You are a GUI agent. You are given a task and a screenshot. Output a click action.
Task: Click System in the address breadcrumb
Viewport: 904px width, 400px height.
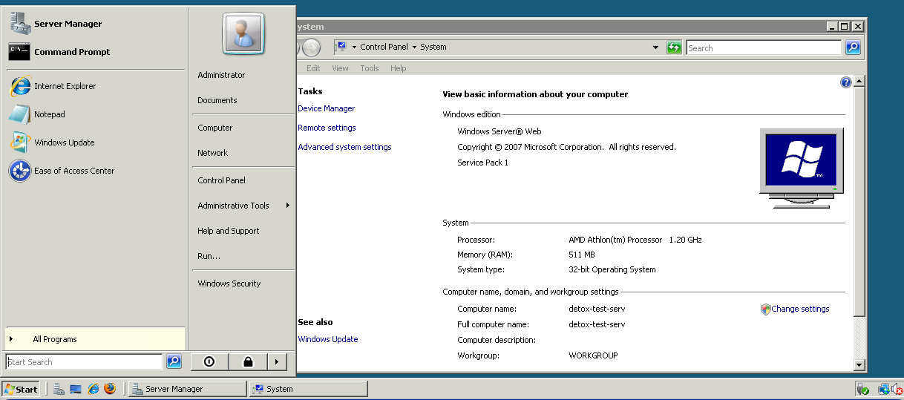pyautogui.click(x=433, y=47)
